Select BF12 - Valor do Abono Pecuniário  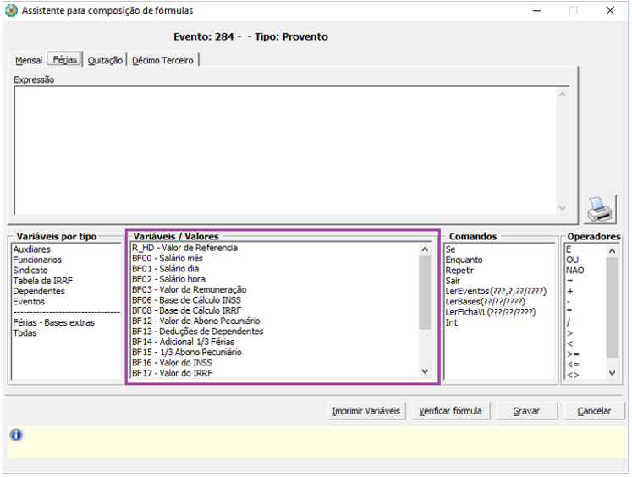196,321
